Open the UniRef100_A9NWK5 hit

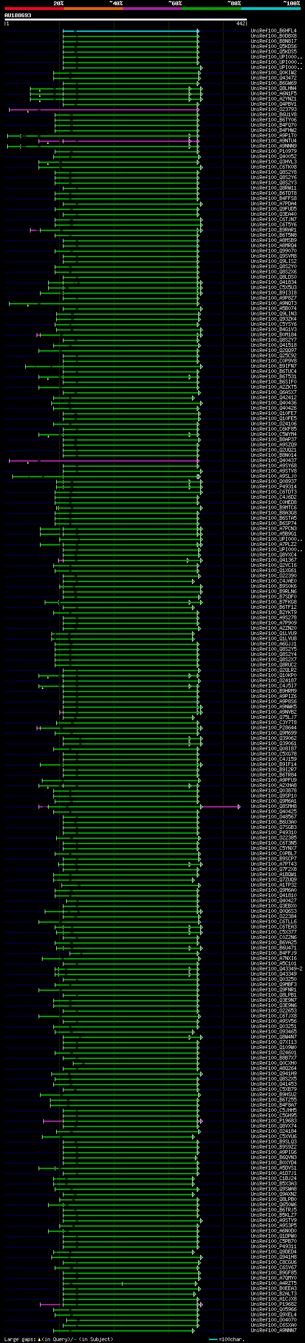point(273,707)
